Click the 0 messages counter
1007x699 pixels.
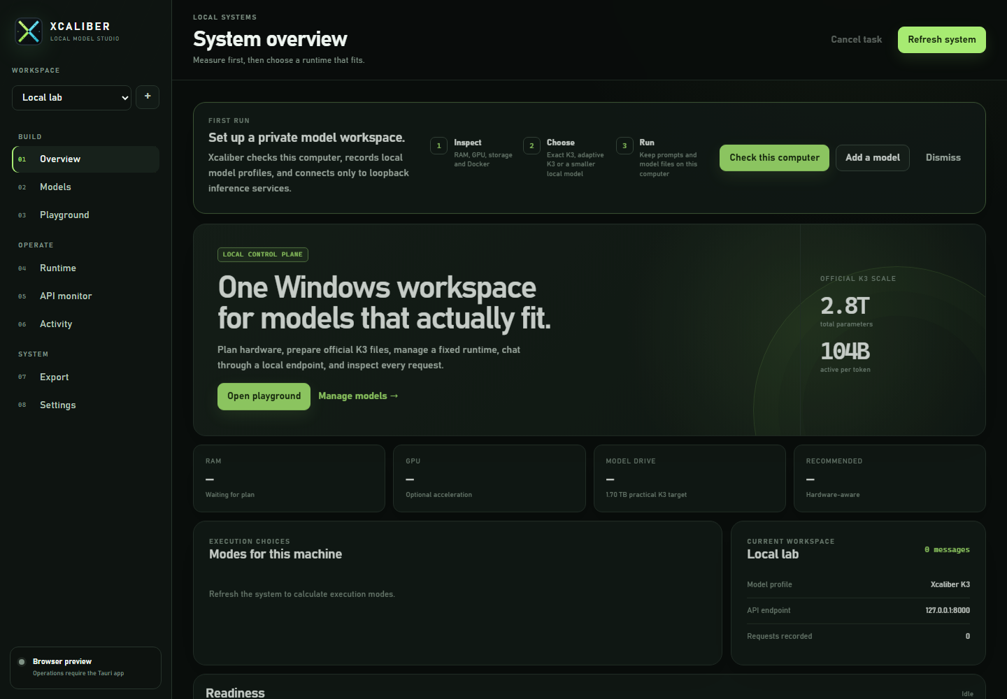947,550
